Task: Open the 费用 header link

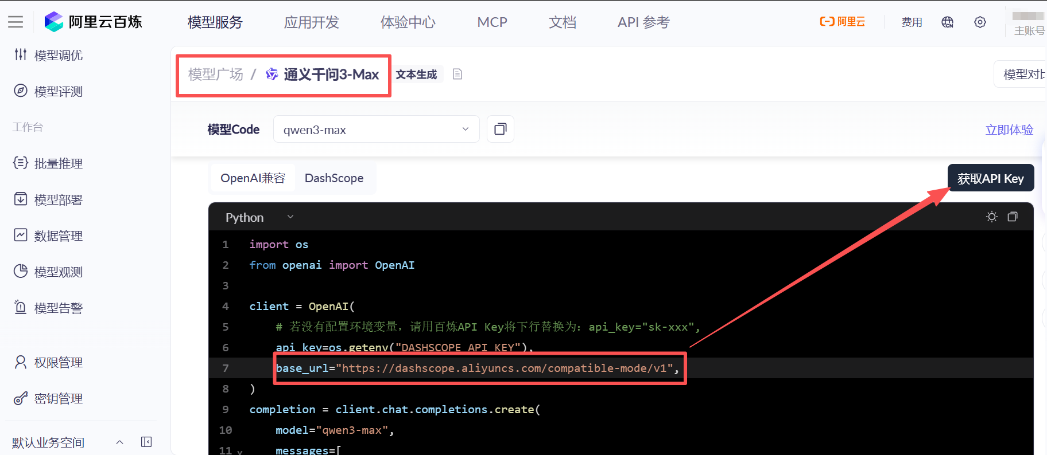Action: click(912, 22)
